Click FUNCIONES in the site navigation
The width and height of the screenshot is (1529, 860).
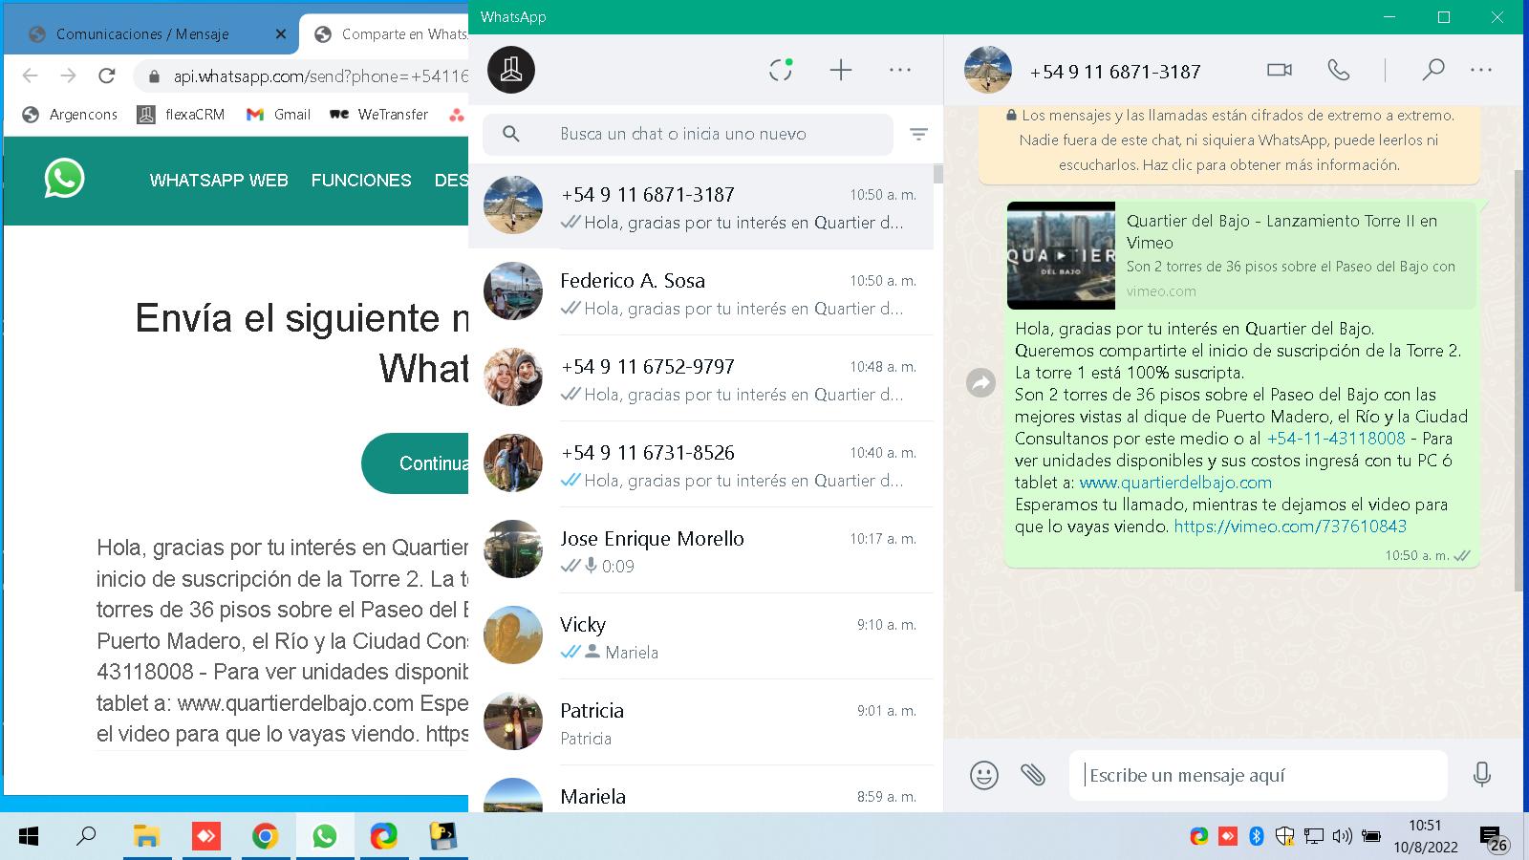click(361, 181)
